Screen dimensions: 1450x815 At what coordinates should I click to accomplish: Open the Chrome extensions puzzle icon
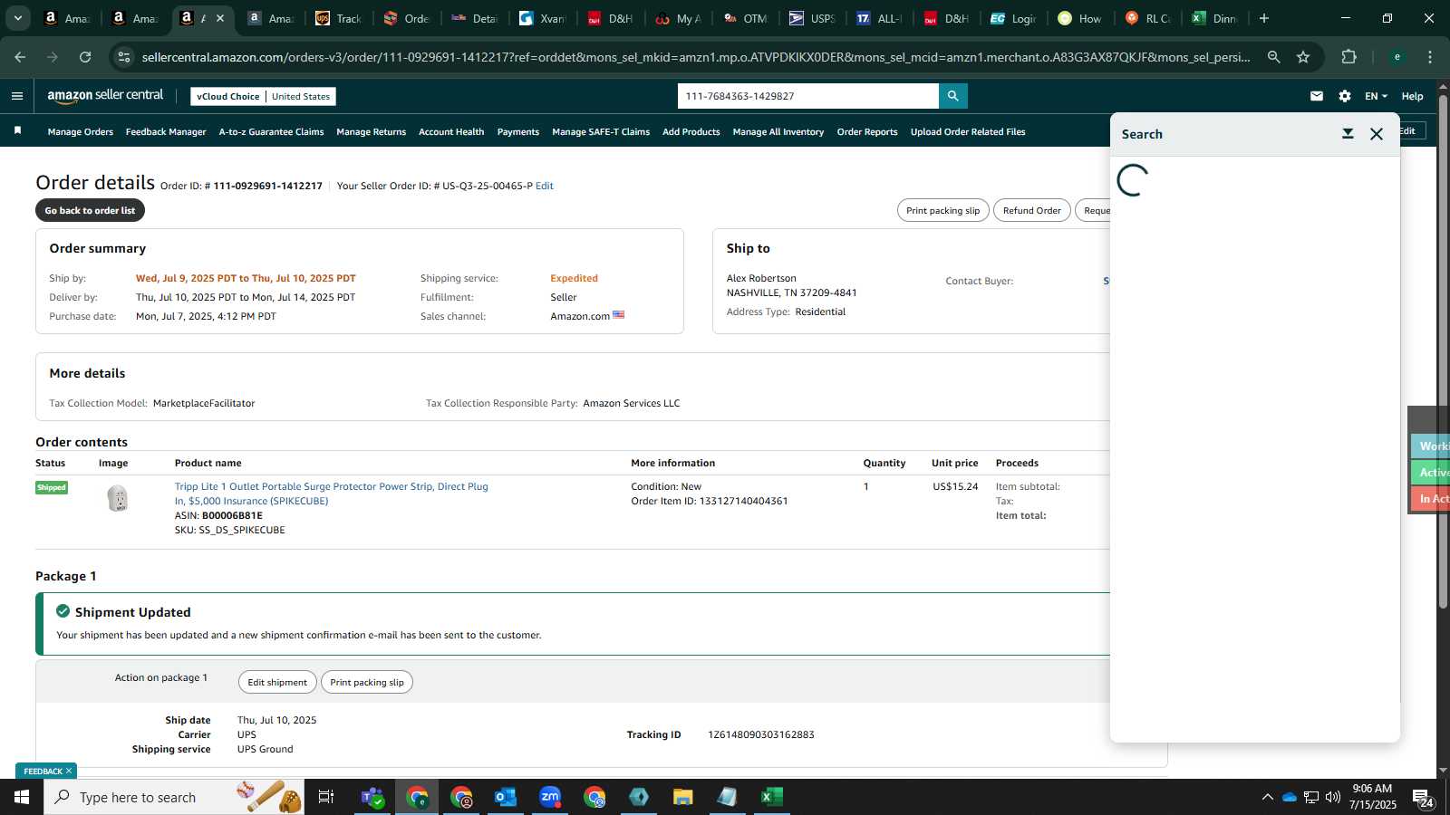pos(1349,57)
